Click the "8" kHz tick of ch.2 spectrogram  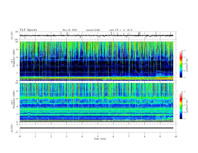17,91
